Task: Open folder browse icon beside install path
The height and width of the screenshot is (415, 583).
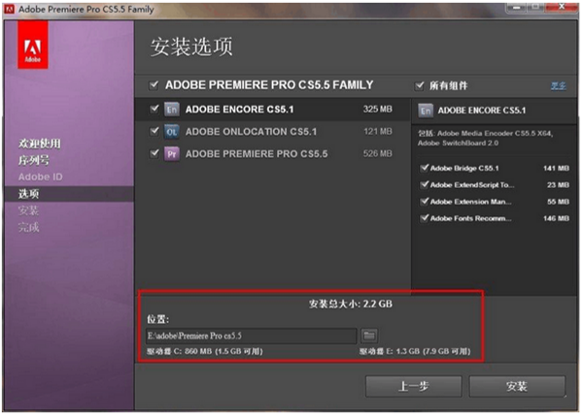Action: coord(369,335)
